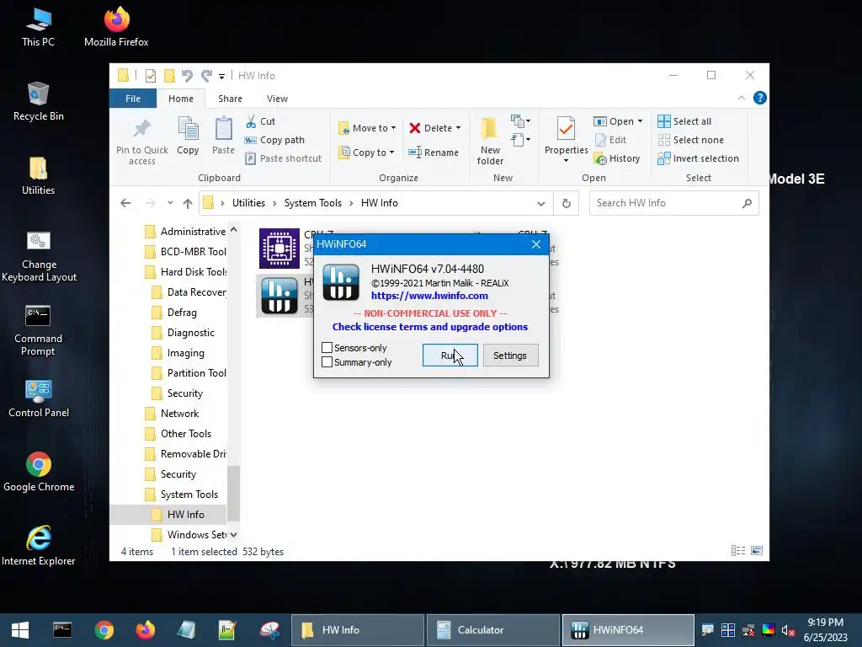Click the Properties ribbon icon
862x647 pixels.
click(x=567, y=129)
